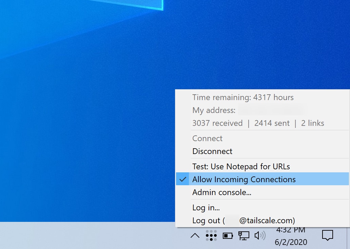Click the 6/2/2020 date in taskbar
Image resolution: width=350 pixels, height=249 pixels.
click(291, 242)
